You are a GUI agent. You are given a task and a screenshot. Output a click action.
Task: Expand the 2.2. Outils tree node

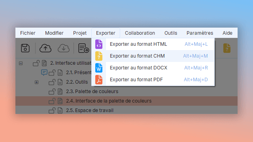pyautogui.click(x=36, y=82)
